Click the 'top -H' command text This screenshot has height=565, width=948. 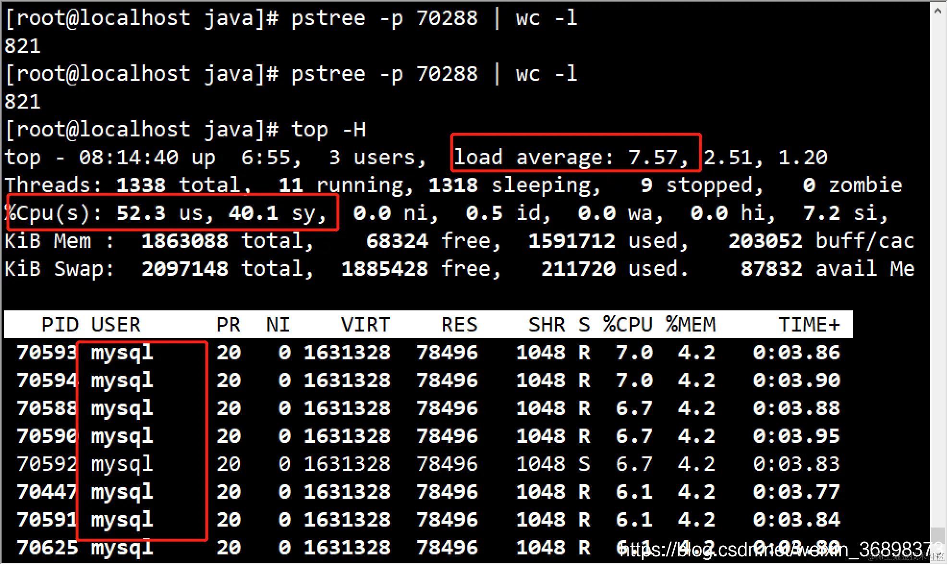(328, 130)
